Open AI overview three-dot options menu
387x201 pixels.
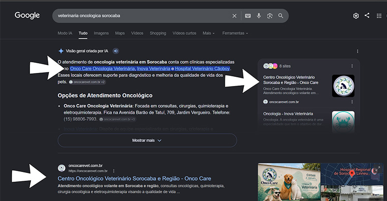click(357, 51)
